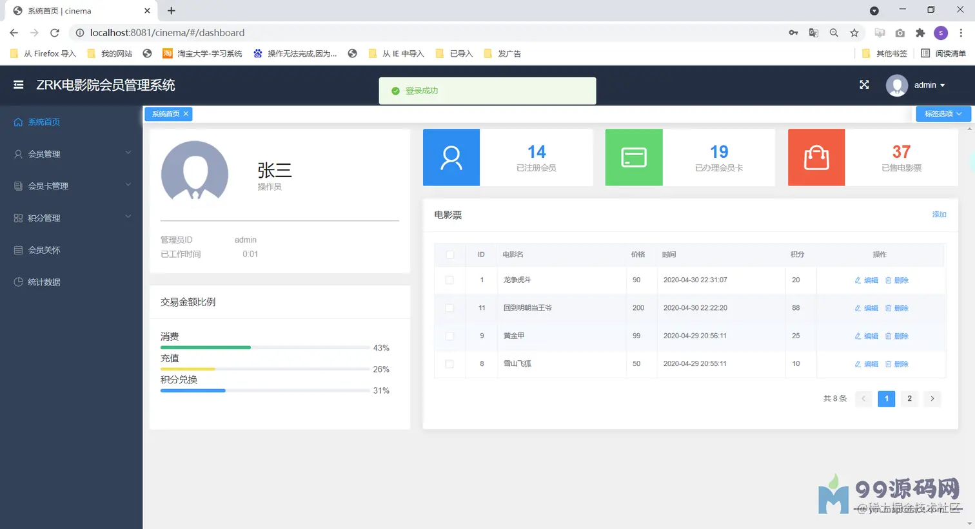975x529 pixels.
Task: Open the 淘宝大学-学习系统 bookmark
Action: (202, 53)
